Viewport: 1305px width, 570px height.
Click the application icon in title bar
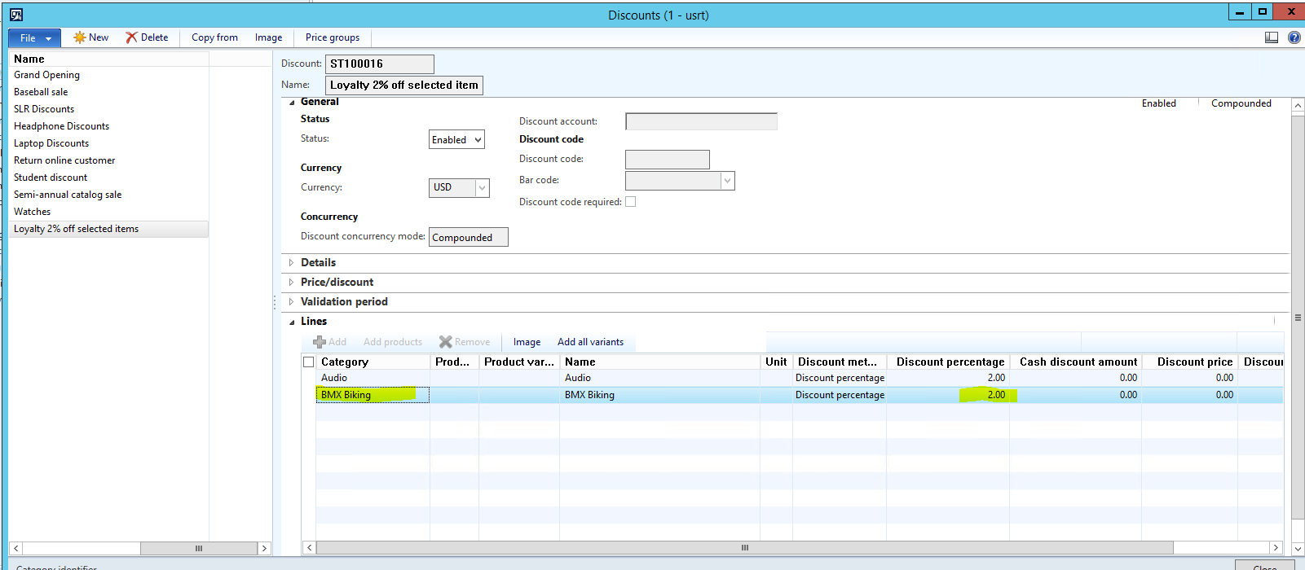pyautogui.click(x=15, y=15)
